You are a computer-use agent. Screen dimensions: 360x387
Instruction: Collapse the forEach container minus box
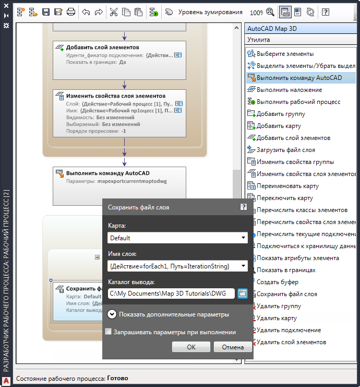pyautogui.click(x=98, y=257)
